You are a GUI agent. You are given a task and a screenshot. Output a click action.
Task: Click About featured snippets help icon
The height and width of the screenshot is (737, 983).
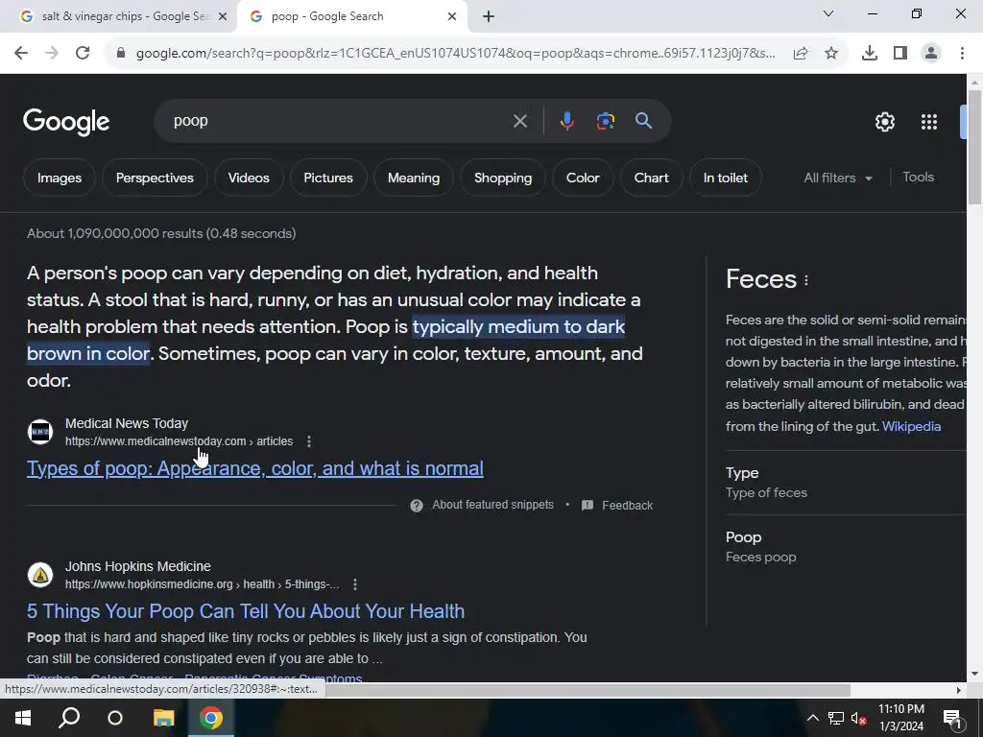[417, 506]
